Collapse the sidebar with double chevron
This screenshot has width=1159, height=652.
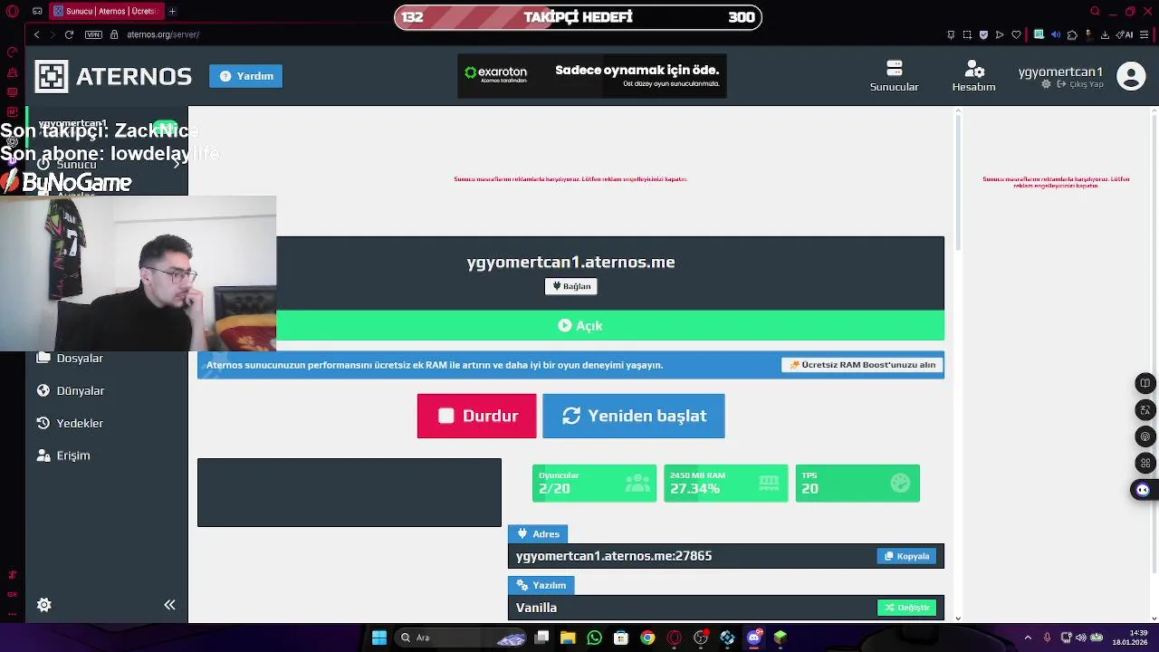pos(169,605)
